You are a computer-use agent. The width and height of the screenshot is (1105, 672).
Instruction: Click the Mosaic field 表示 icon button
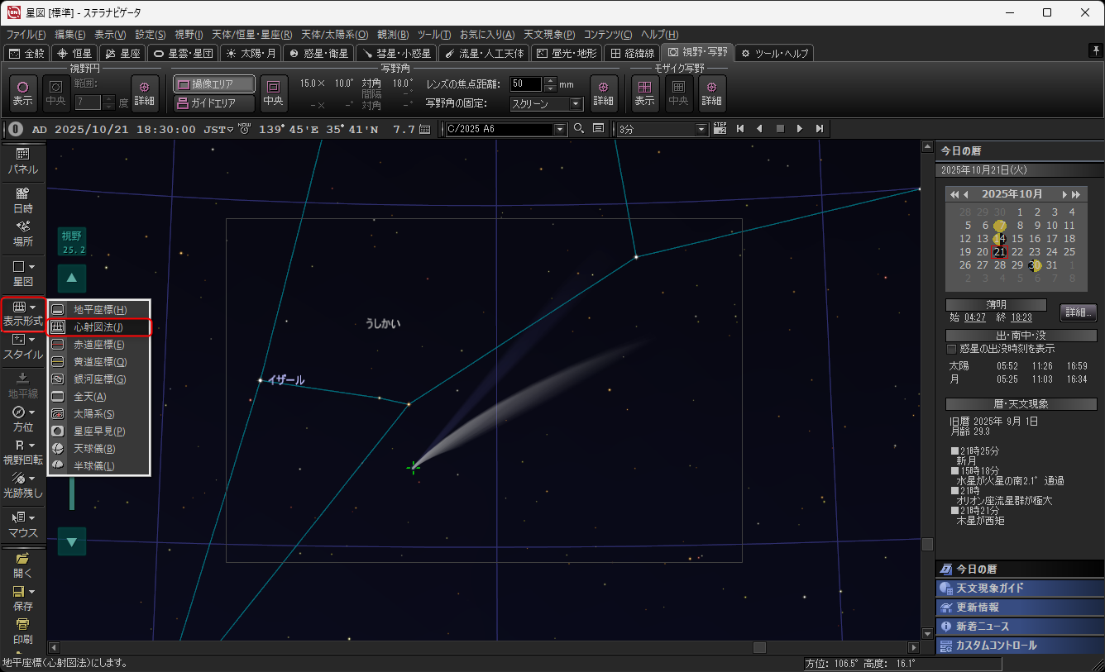pyautogui.click(x=644, y=91)
